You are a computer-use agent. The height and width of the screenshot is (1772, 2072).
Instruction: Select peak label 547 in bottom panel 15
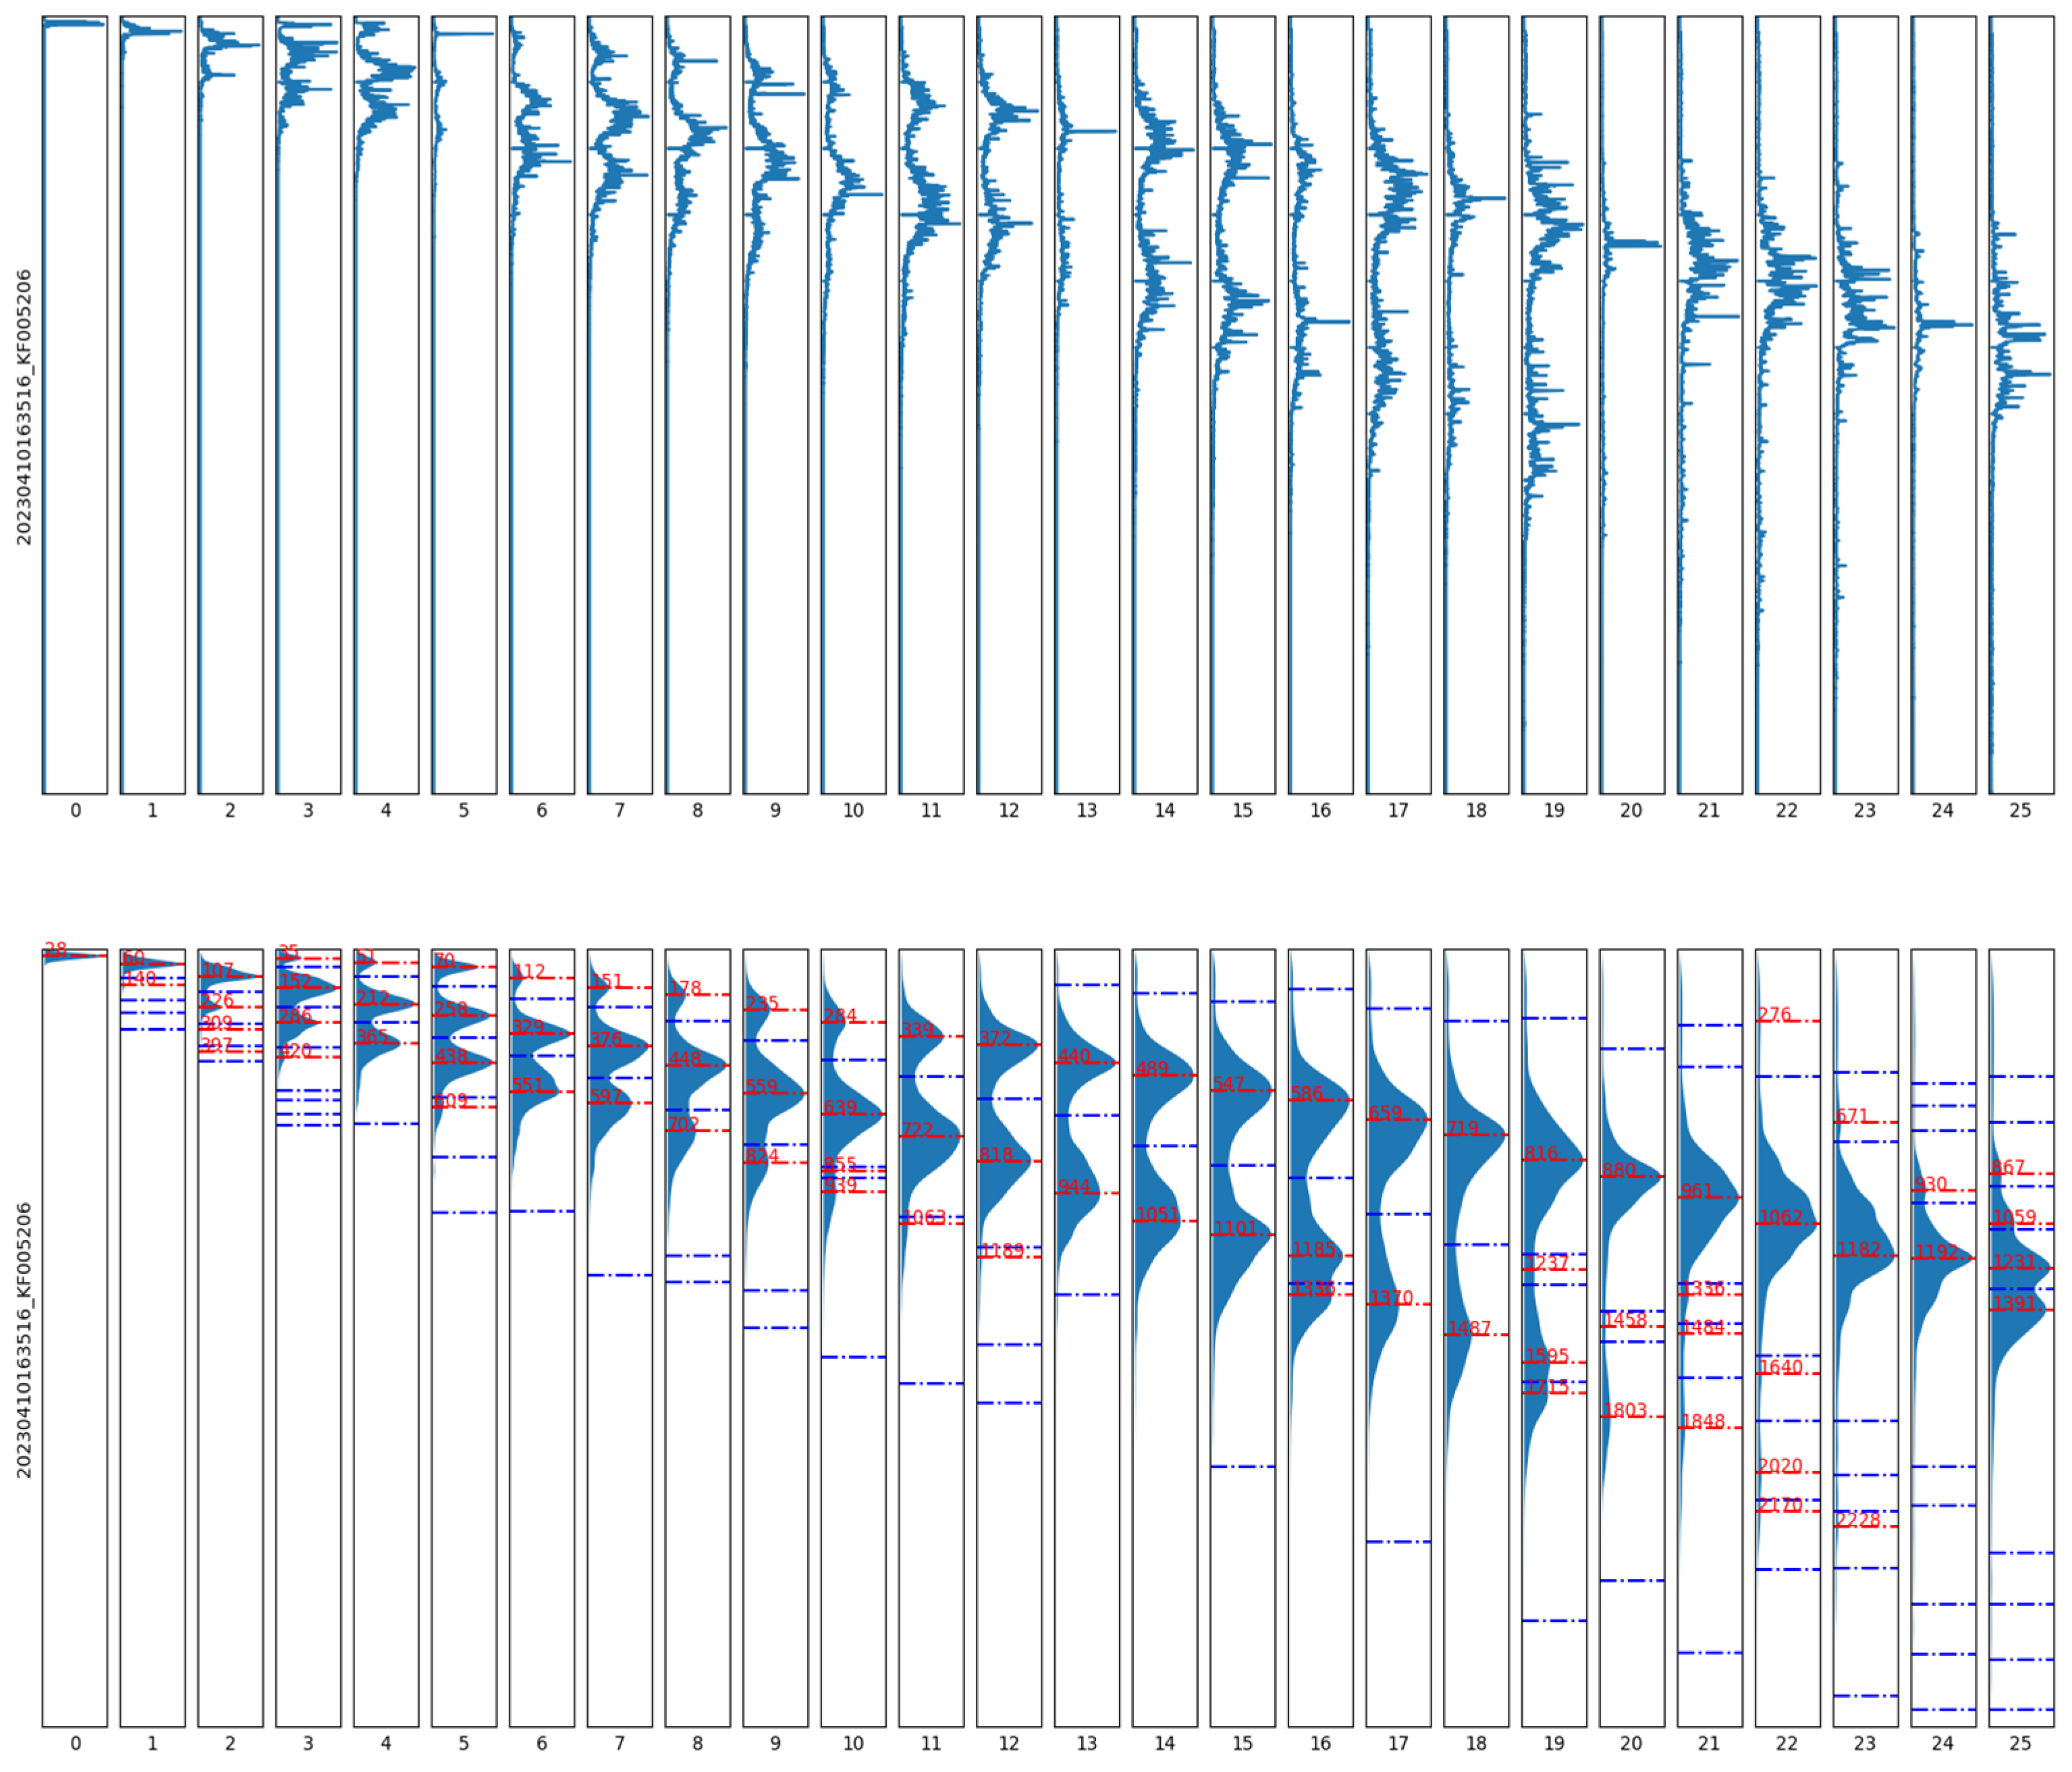pos(1229,1084)
